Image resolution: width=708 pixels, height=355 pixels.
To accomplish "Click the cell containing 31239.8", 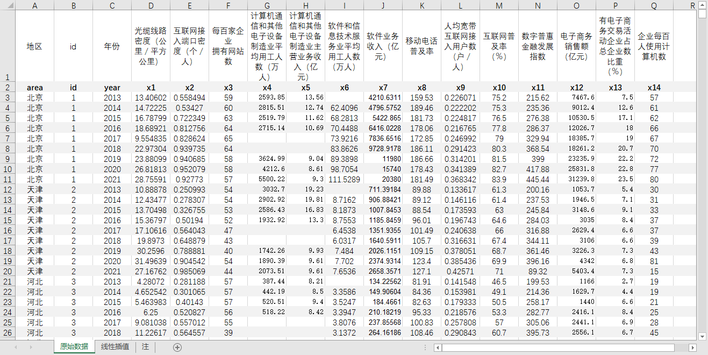I will tap(577, 179).
